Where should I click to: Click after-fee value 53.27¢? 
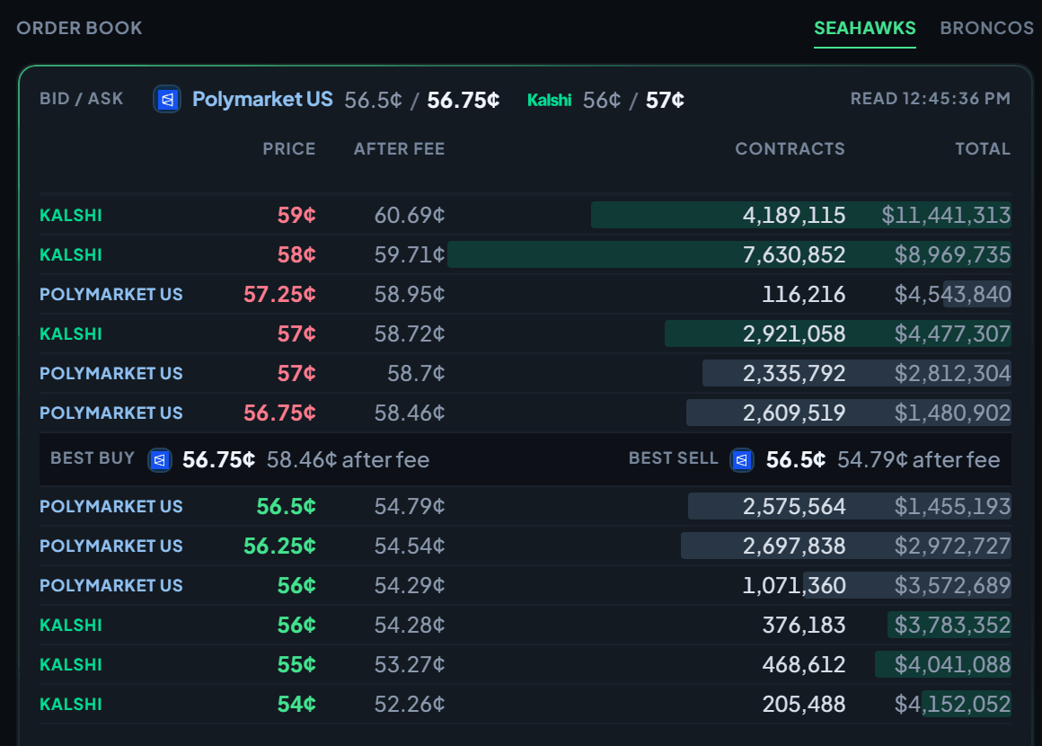pyautogui.click(x=410, y=664)
